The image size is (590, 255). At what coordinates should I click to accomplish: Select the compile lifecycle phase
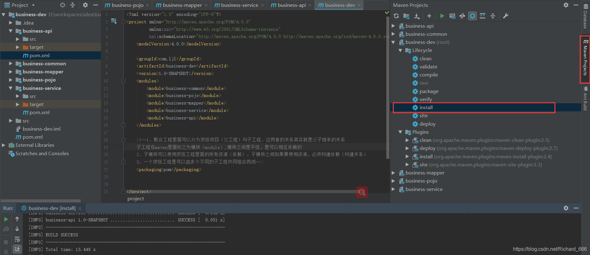click(x=428, y=75)
